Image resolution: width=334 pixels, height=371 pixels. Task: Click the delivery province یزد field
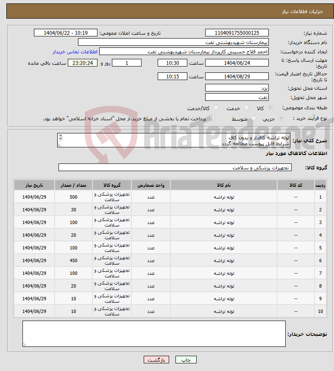coord(237,88)
